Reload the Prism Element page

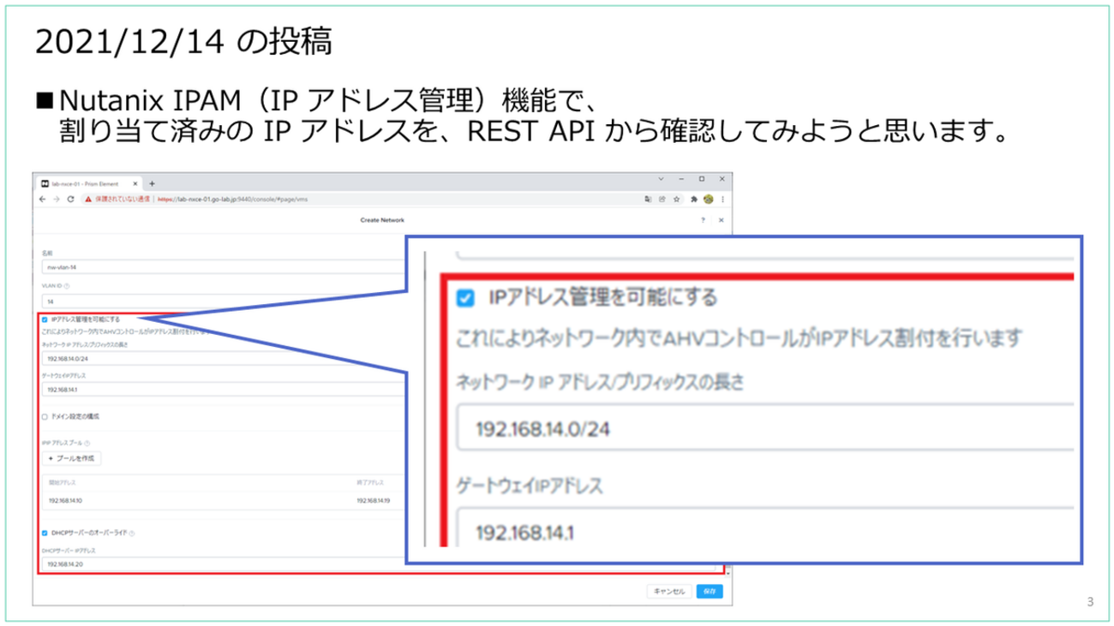click(x=69, y=200)
